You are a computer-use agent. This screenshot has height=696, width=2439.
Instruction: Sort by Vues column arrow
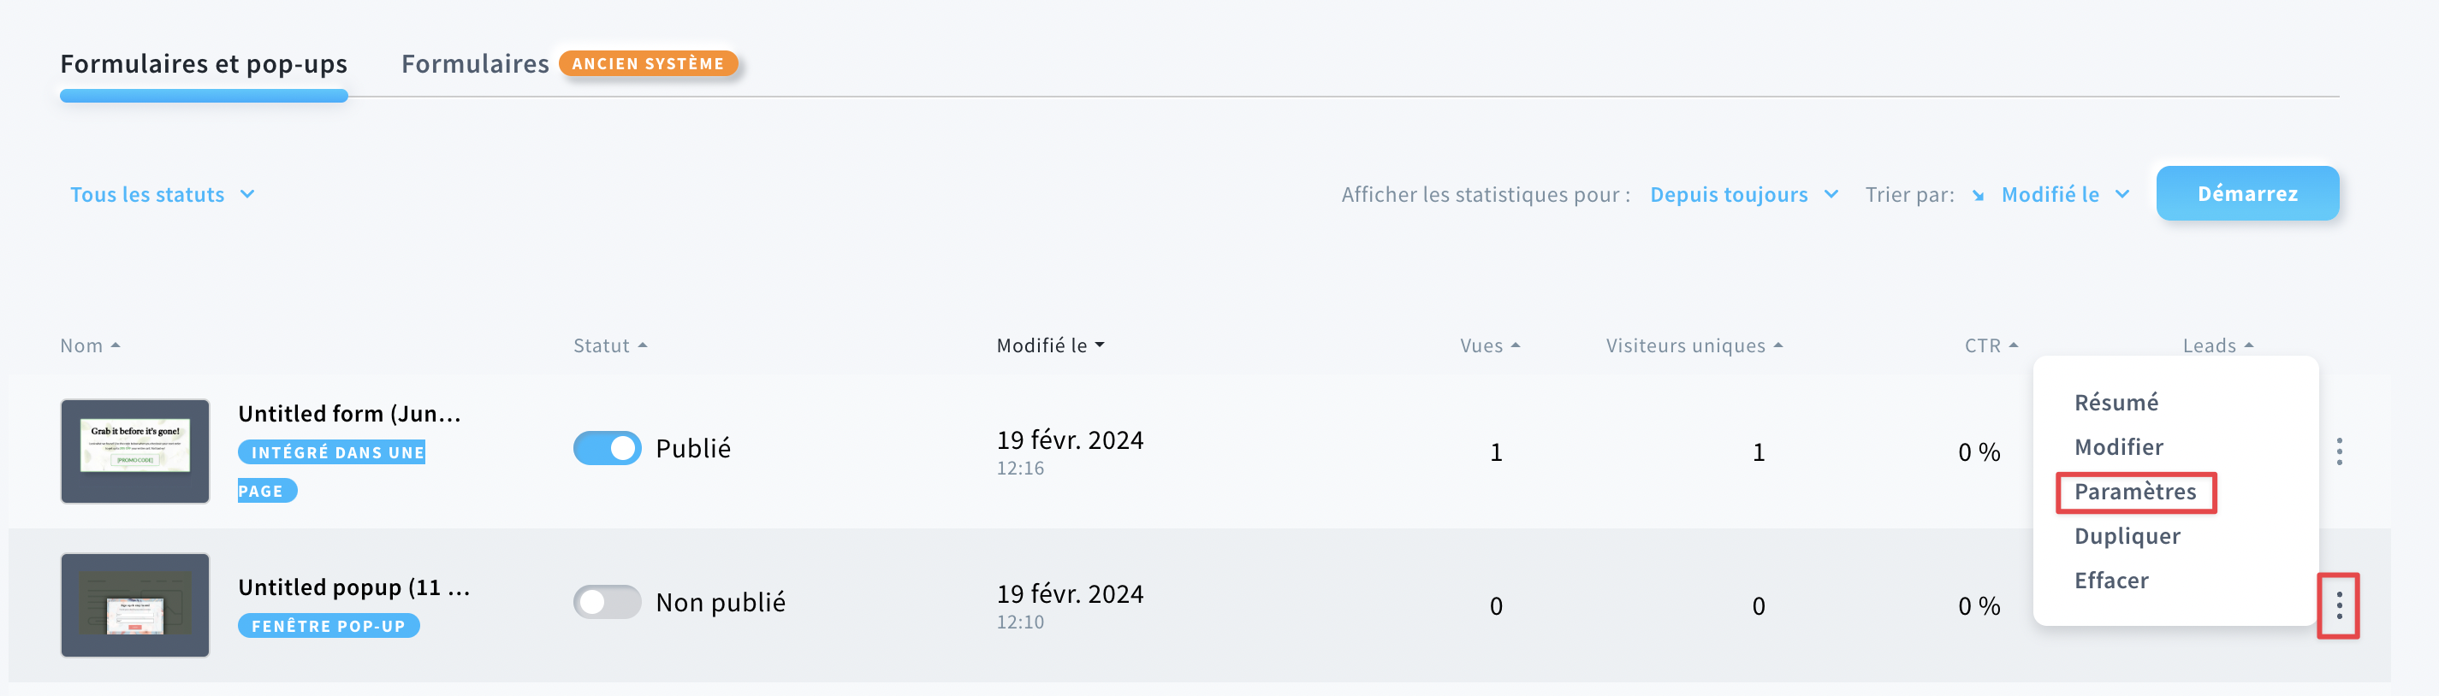pyautogui.click(x=1515, y=346)
